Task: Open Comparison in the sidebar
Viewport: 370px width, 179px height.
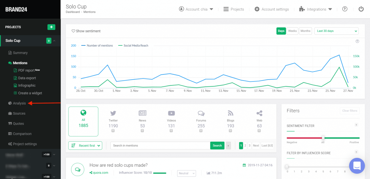Action: (x=20, y=134)
